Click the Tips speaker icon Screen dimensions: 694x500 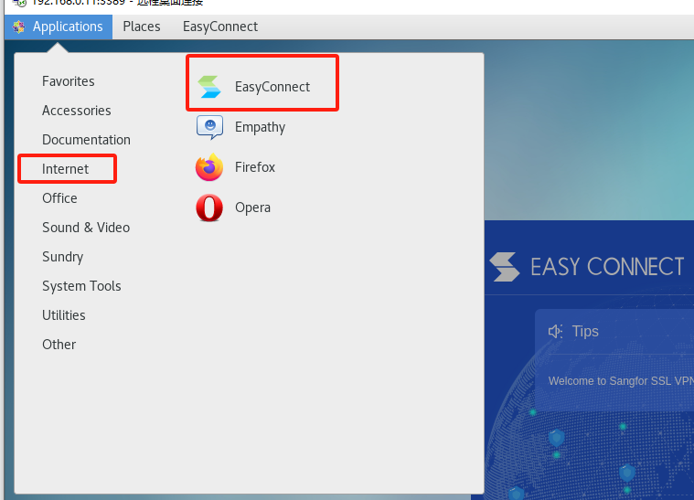pos(555,332)
